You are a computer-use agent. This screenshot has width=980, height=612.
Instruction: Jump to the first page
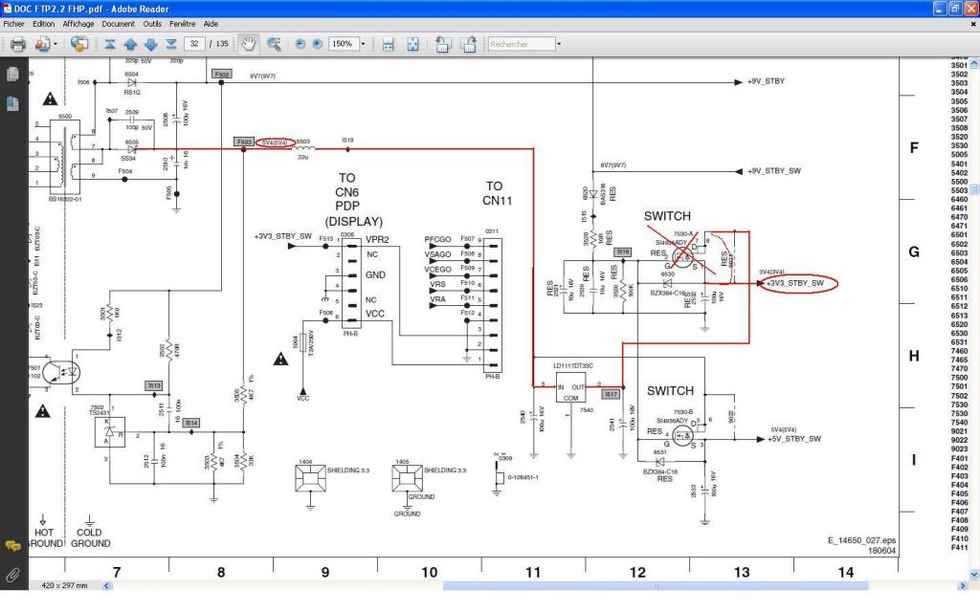pos(110,44)
